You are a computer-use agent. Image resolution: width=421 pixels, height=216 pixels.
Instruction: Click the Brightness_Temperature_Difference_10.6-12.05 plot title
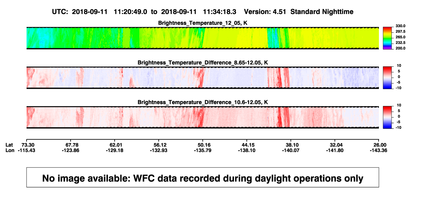(x=203, y=102)
